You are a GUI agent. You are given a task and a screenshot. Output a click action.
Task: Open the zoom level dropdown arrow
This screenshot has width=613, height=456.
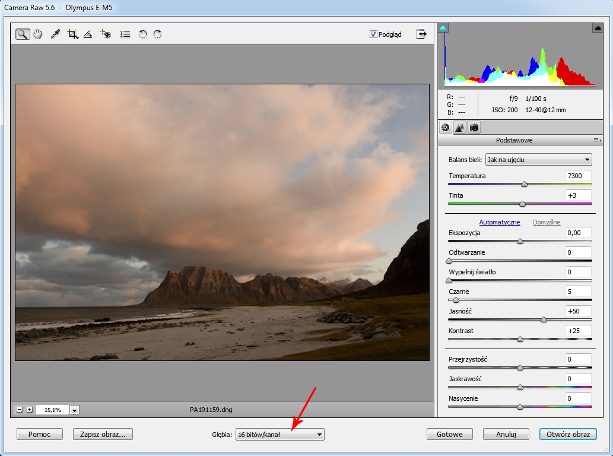point(74,410)
